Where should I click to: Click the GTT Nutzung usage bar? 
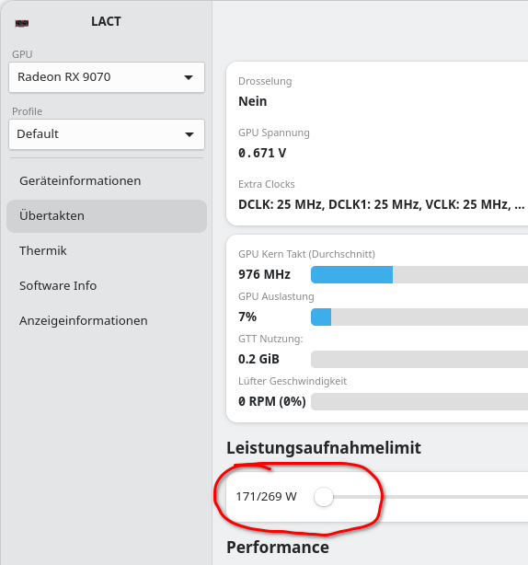(x=419, y=359)
